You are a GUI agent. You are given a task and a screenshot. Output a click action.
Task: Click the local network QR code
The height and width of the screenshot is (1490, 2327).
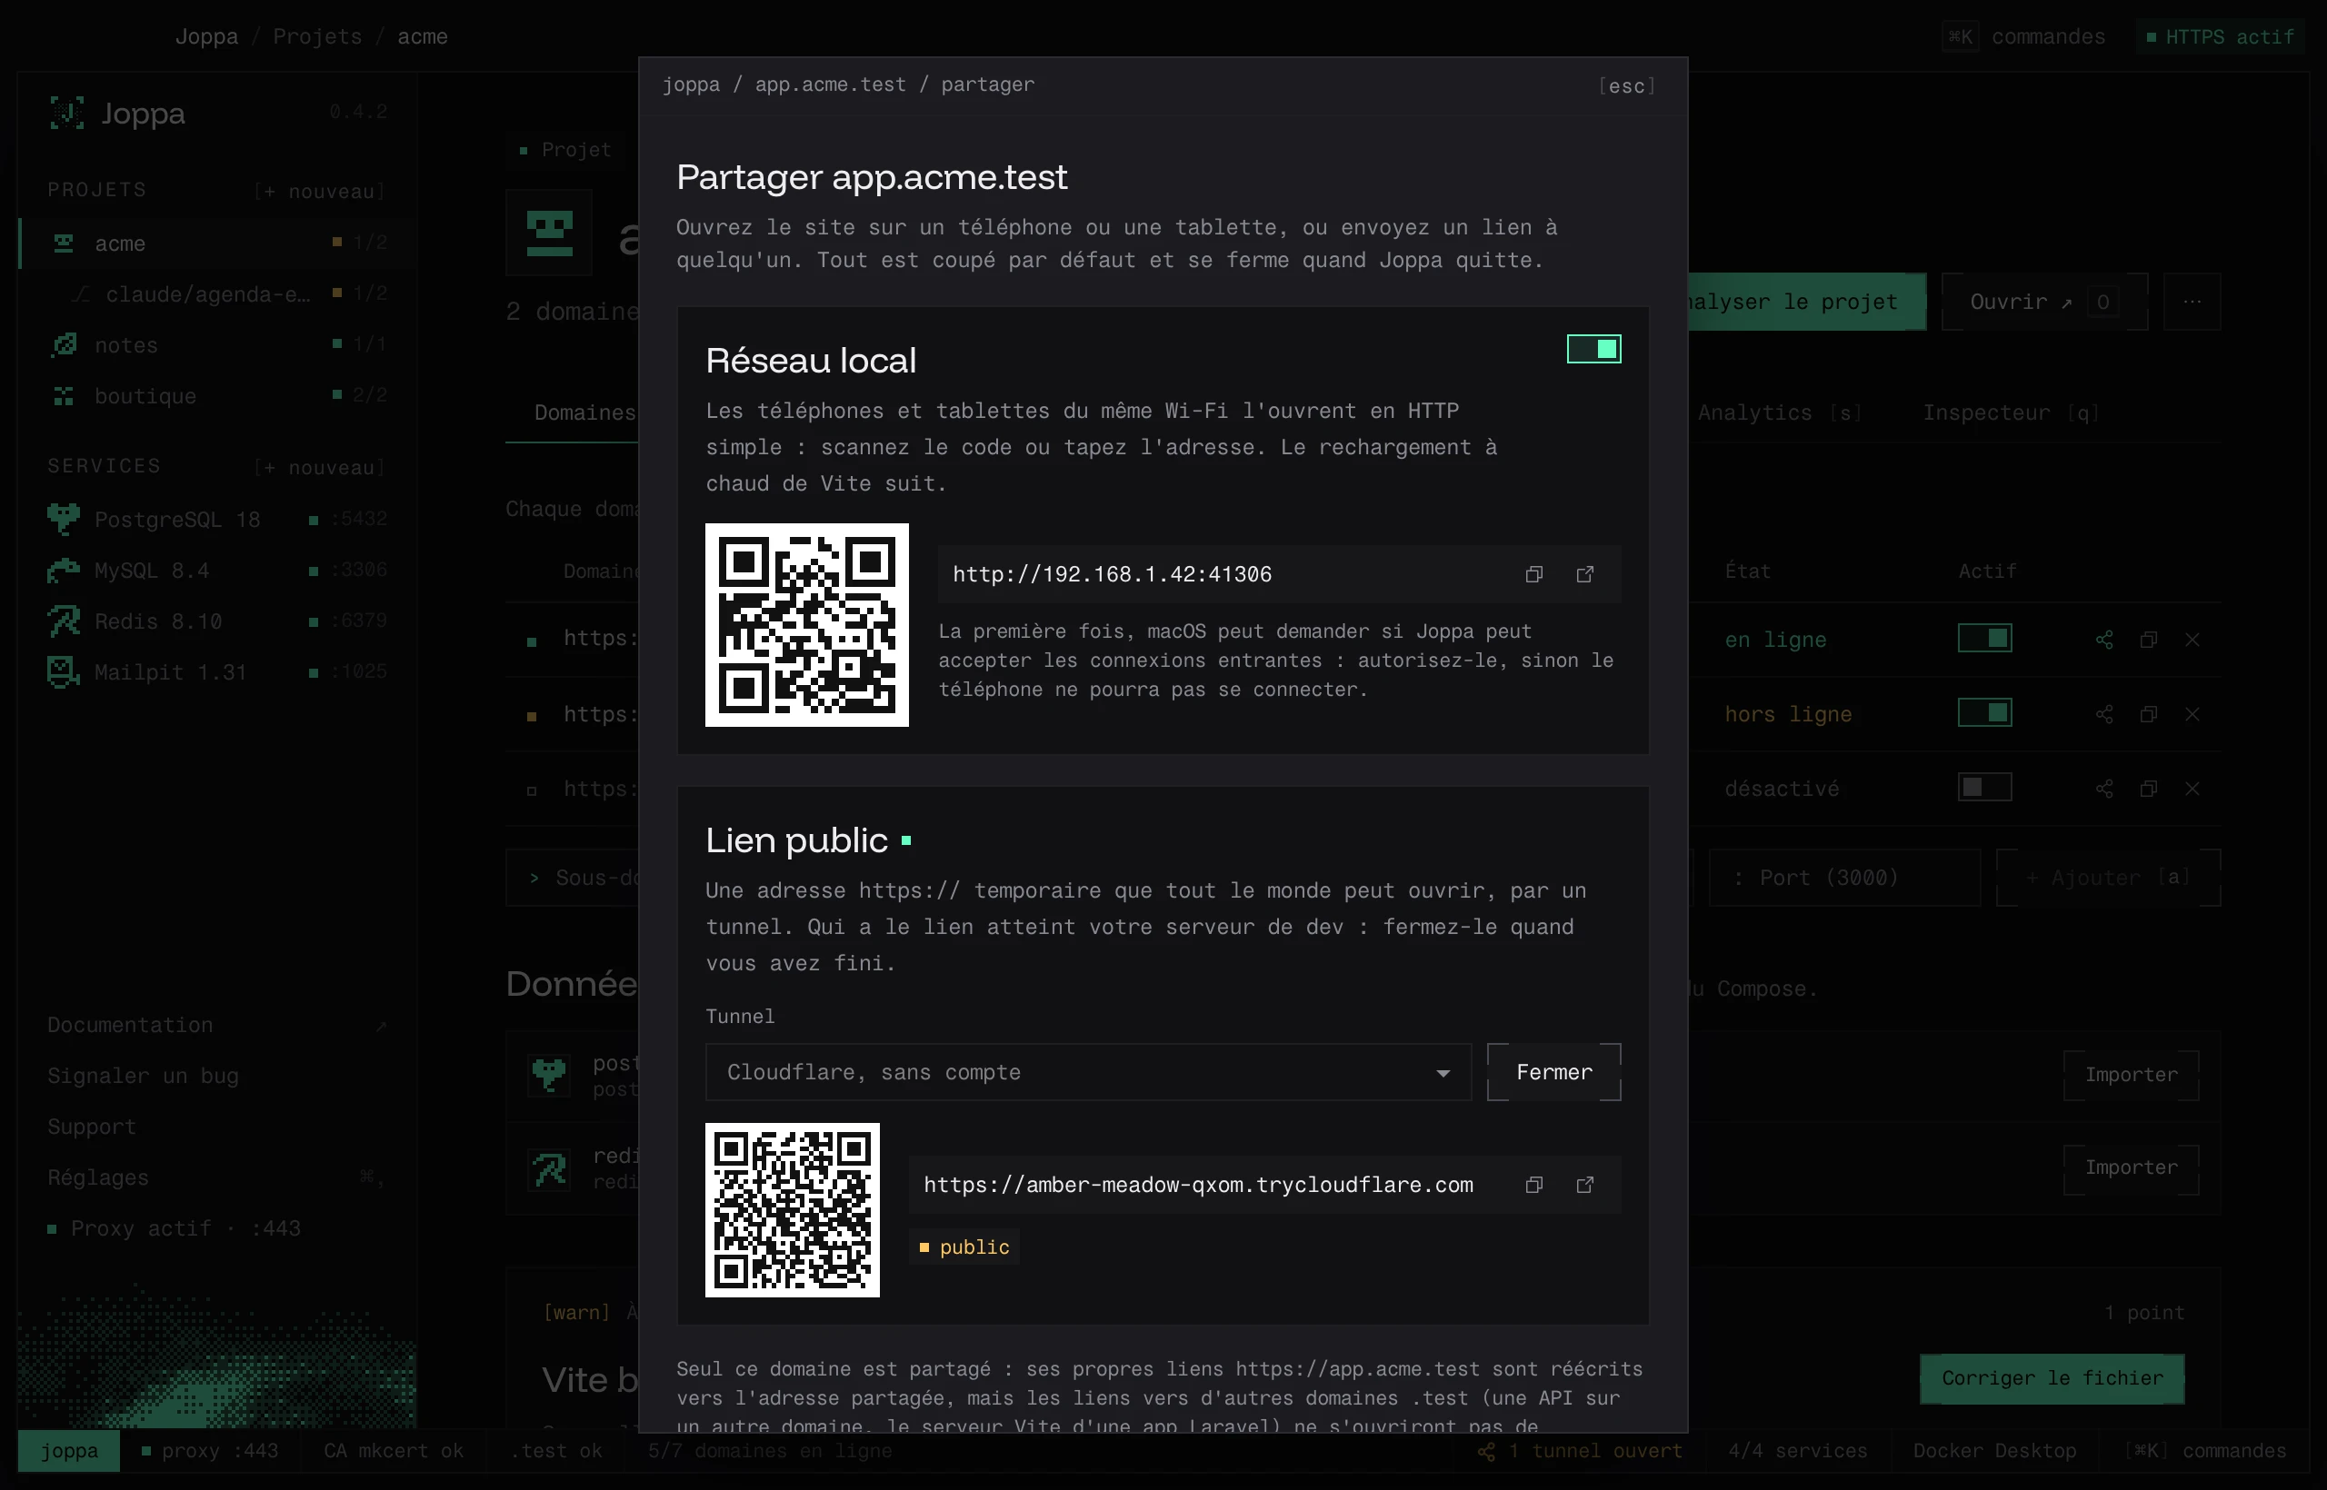[806, 625]
